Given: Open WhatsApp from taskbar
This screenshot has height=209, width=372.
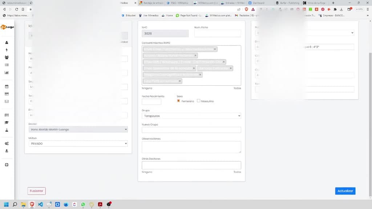Looking at the screenshot, I should [83, 204].
